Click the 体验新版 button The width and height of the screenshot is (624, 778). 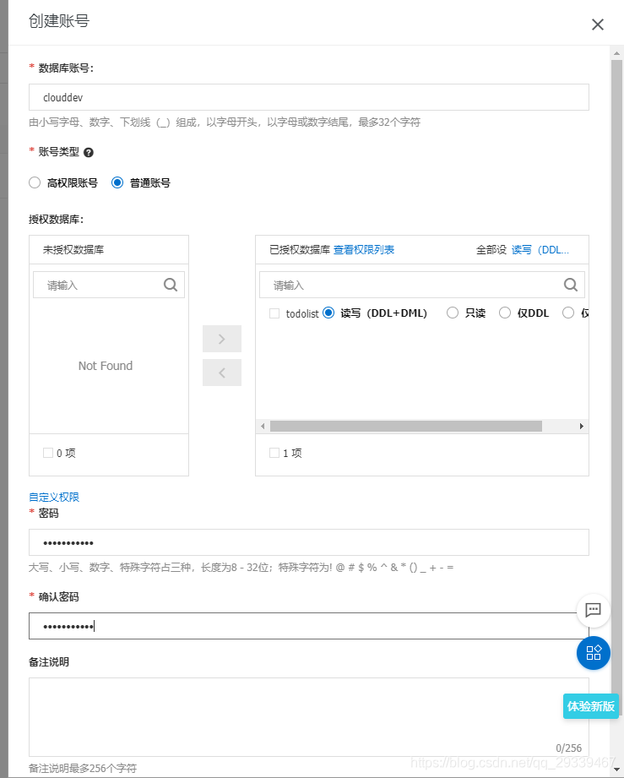tap(591, 706)
